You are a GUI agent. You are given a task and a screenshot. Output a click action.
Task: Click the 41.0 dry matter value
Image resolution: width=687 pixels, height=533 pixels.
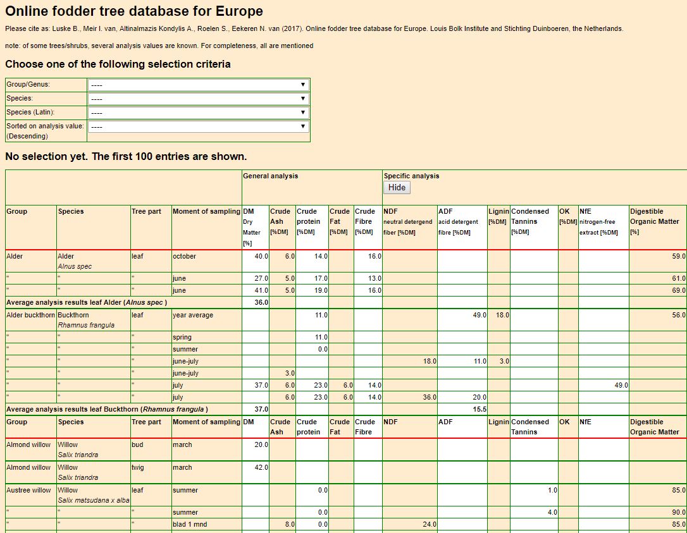click(x=261, y=290)
